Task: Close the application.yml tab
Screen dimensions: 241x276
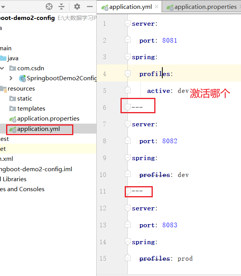Action: click(x=157, y=7)
